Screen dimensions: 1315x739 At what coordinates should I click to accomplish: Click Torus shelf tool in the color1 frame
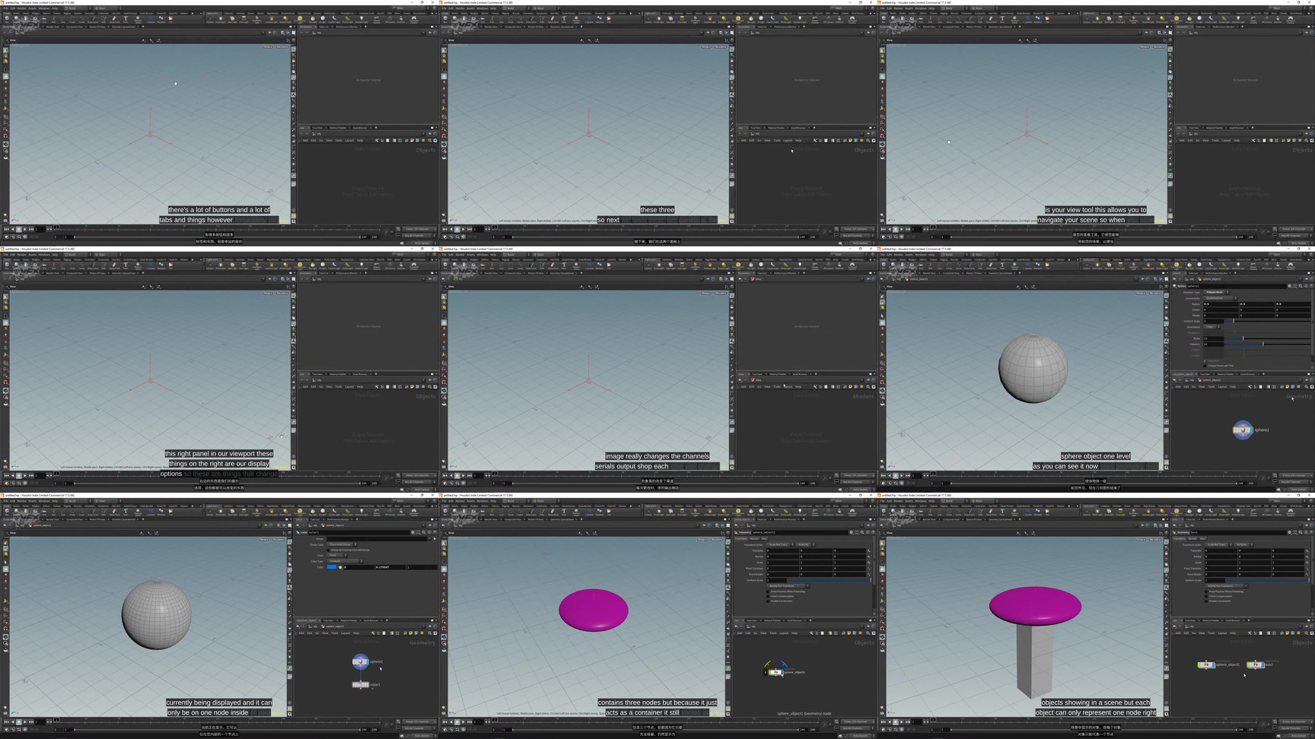35,512
